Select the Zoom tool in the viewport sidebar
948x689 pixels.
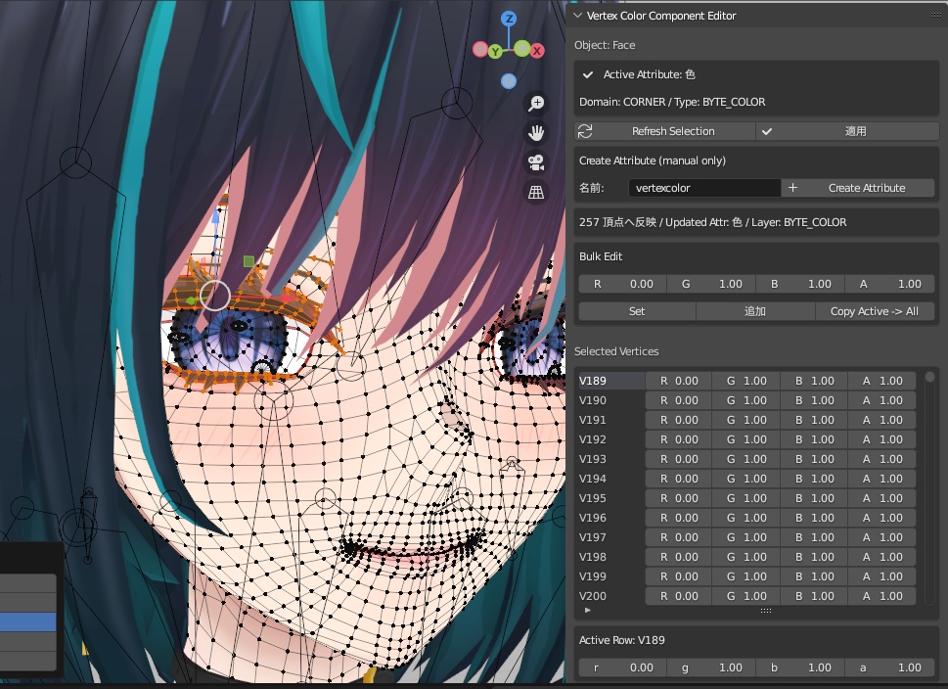point(535,103)
